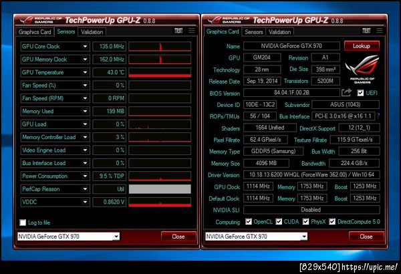The height and width of the screenshot is (274, 401).
Task: Click GPU Load graph
Action: click(160, 124)
